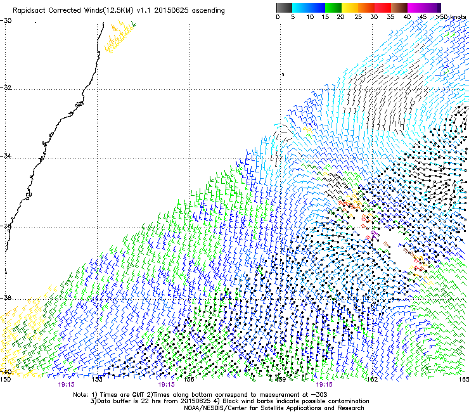Click the green 15-20 knots legend swatch
Image resolution: width=469 pixels, height=412 pixels.
(x=333, y=8)
